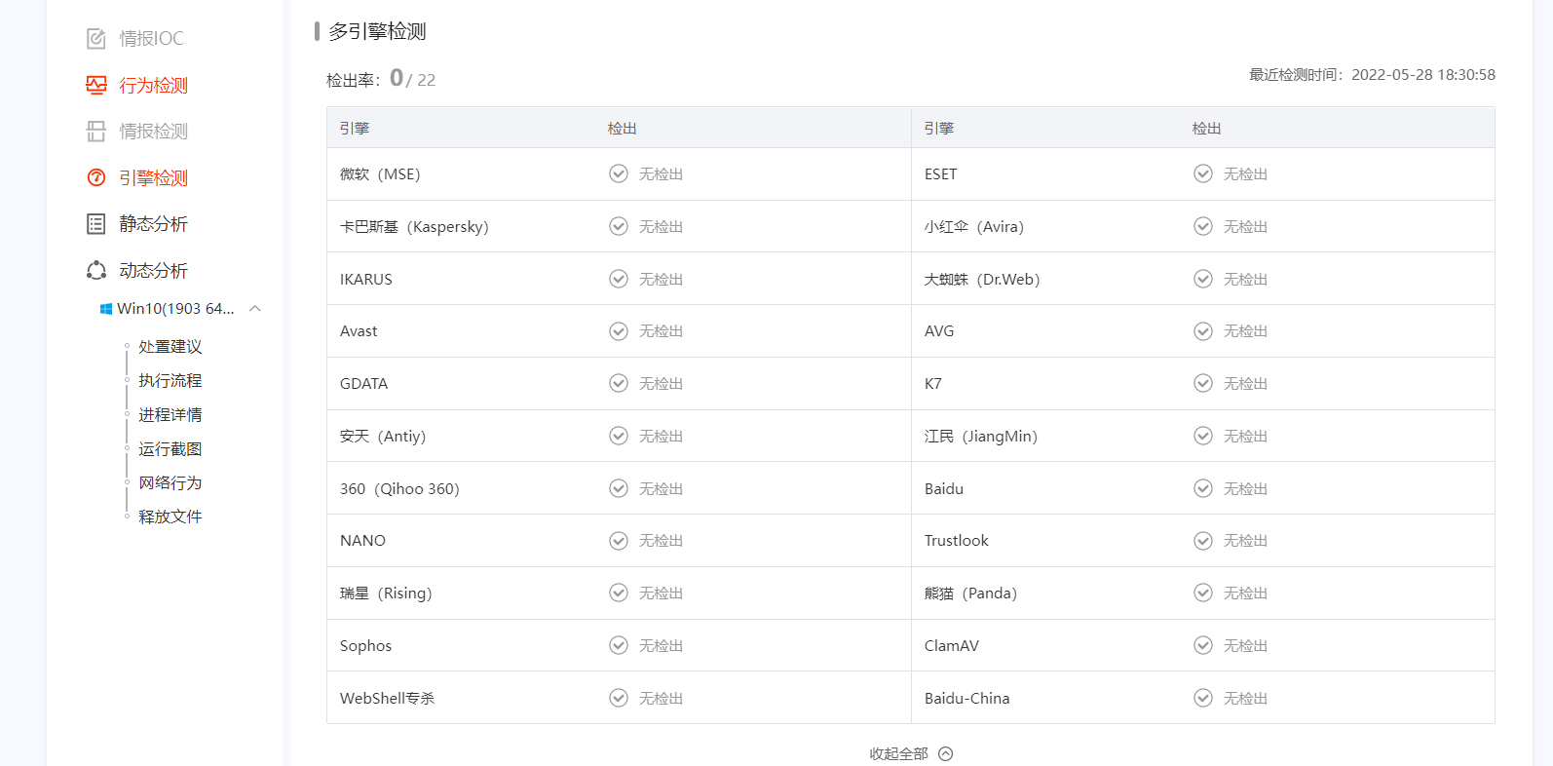Click the check icon in WebShell专杀 row

click(619, 698)
